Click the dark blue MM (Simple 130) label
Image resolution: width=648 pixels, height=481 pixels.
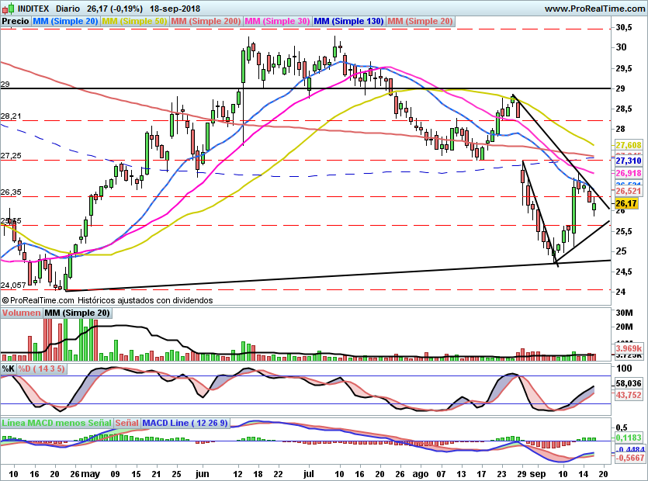(348, 22)
